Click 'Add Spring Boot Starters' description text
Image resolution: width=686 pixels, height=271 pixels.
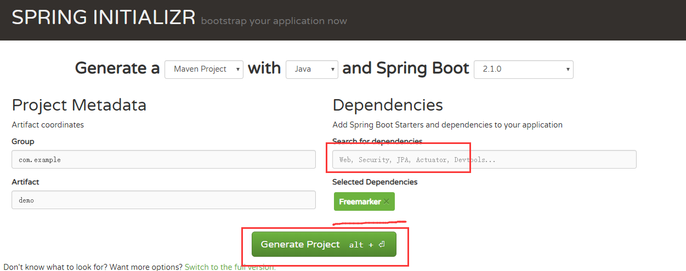pos(447,125)
